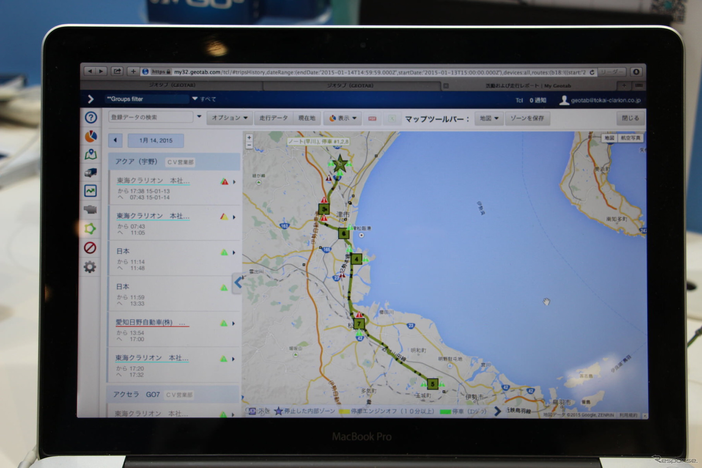Open the activity graph icon
Screen dimensions: 702x468
[91, 190]
